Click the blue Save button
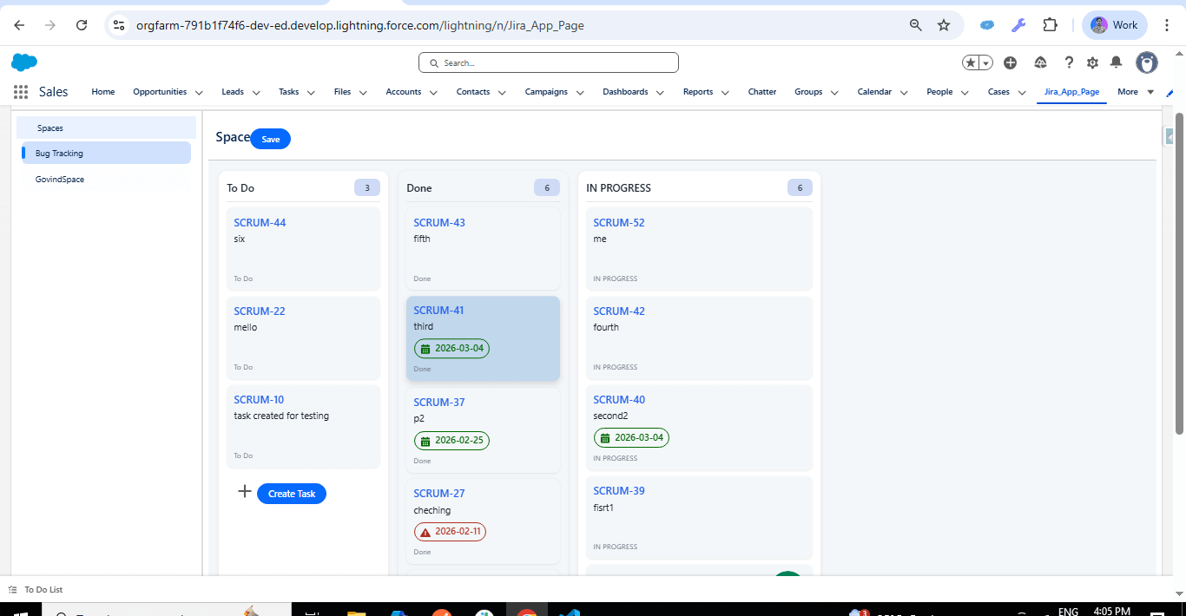This screenshot has height=616, width=1186. click(x=270, y=139)
